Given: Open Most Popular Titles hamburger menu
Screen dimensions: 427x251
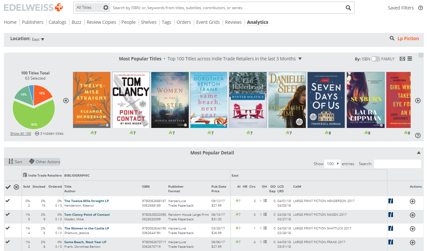Looking at the screenshot, I should [410, 59].
